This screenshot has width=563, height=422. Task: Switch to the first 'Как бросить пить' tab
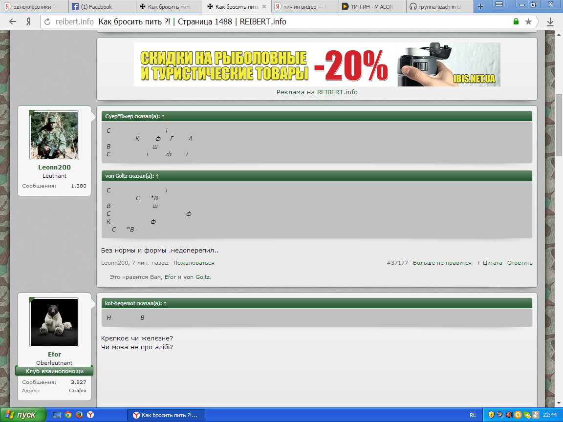(x=169, y=6)
